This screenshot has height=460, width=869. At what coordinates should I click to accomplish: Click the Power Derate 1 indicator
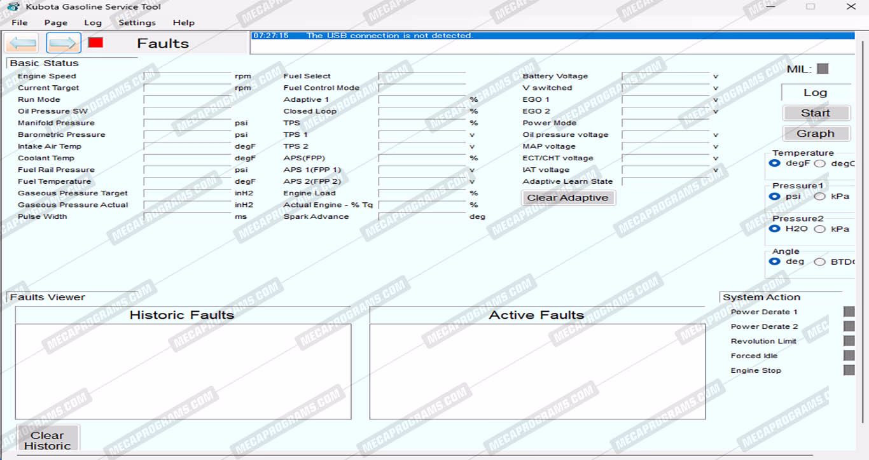pyautogui.click(x=849, y=312)
